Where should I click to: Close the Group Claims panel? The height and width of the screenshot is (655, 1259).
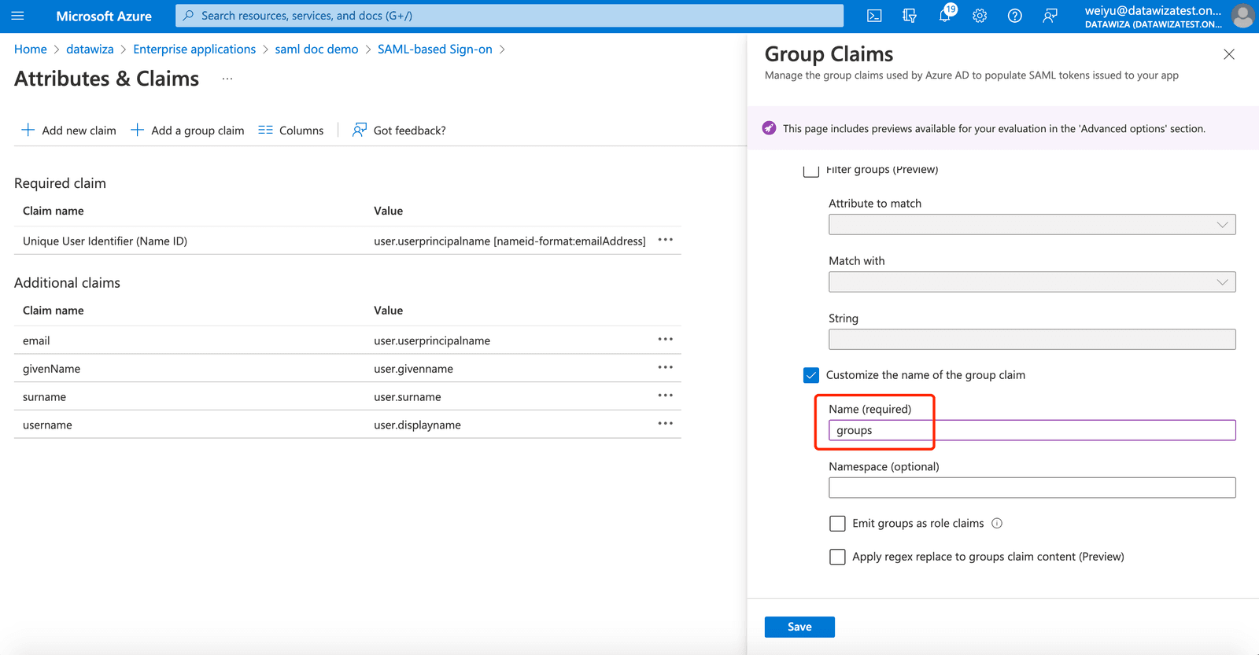(x=1229, y=54)
